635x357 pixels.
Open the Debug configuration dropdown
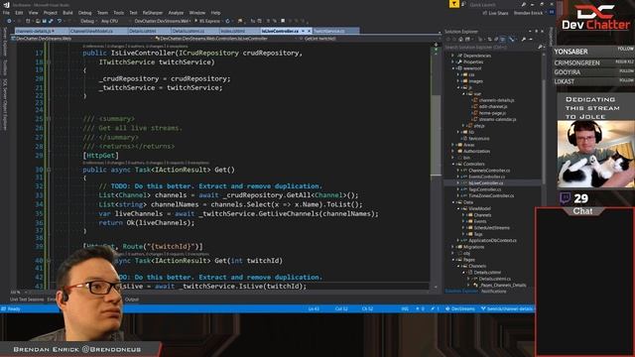[88, 21]
